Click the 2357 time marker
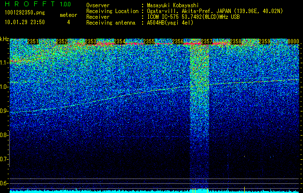The image size is (303, 193). [x=207, y=41]
